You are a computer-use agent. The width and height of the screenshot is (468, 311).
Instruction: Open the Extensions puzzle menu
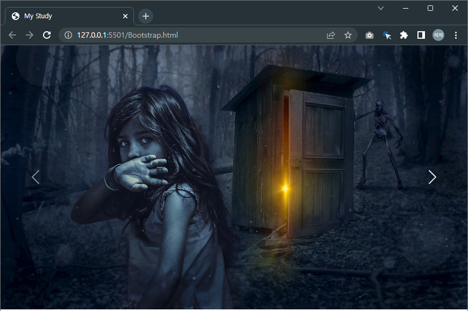[404, 35]
